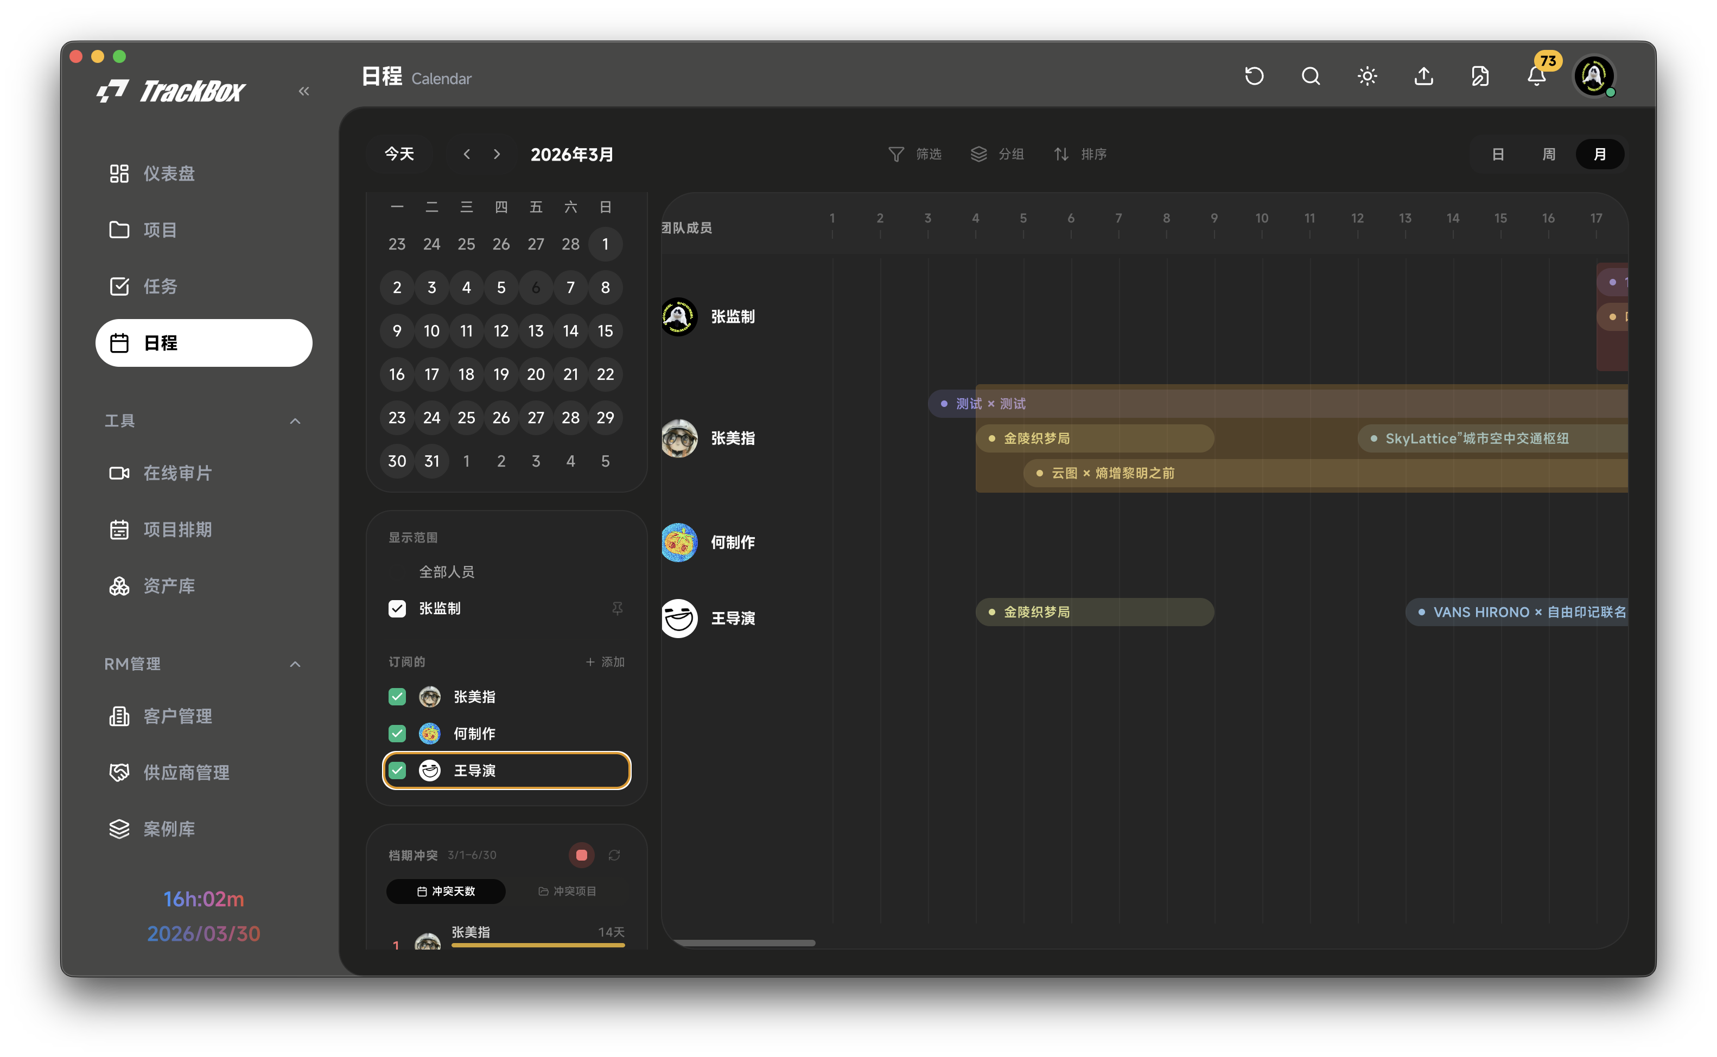The width and height of the screenshot is (1717, 1057).
Task: Uncheck 王导演 subscription checkbox
Action: (397, 771)
